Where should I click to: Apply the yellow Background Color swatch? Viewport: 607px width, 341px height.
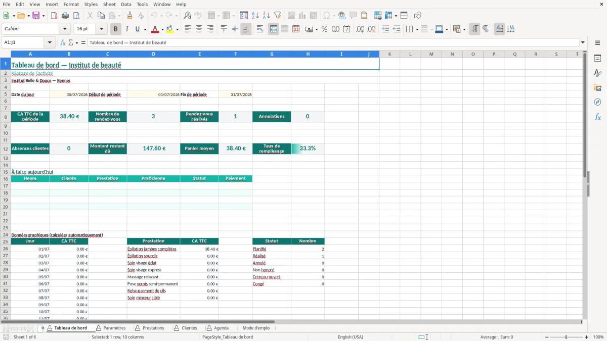coord(170,29)
